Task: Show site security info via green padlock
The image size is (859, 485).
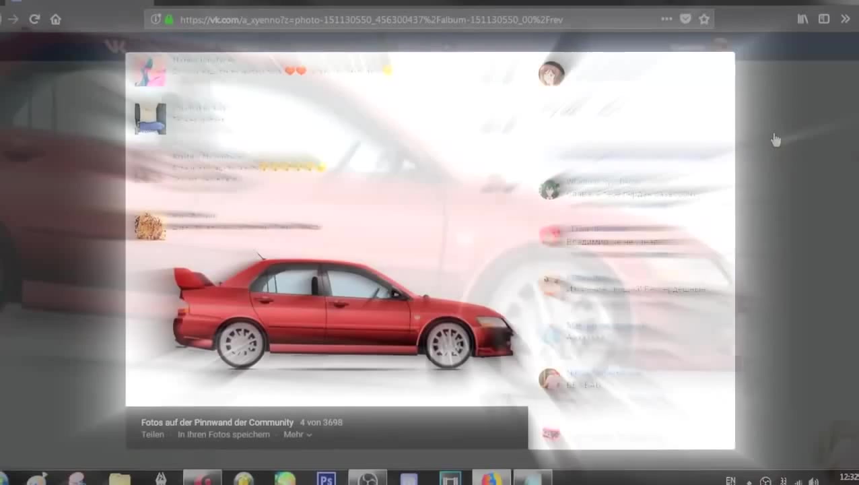Action: [x=169, y=20]
